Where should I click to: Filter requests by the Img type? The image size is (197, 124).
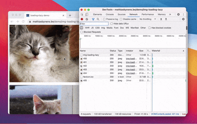point(103,28)
